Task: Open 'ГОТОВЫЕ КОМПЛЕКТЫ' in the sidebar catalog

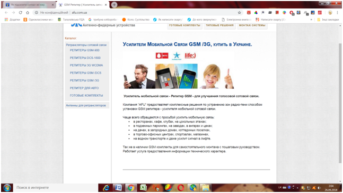Action: pos(86,96)
